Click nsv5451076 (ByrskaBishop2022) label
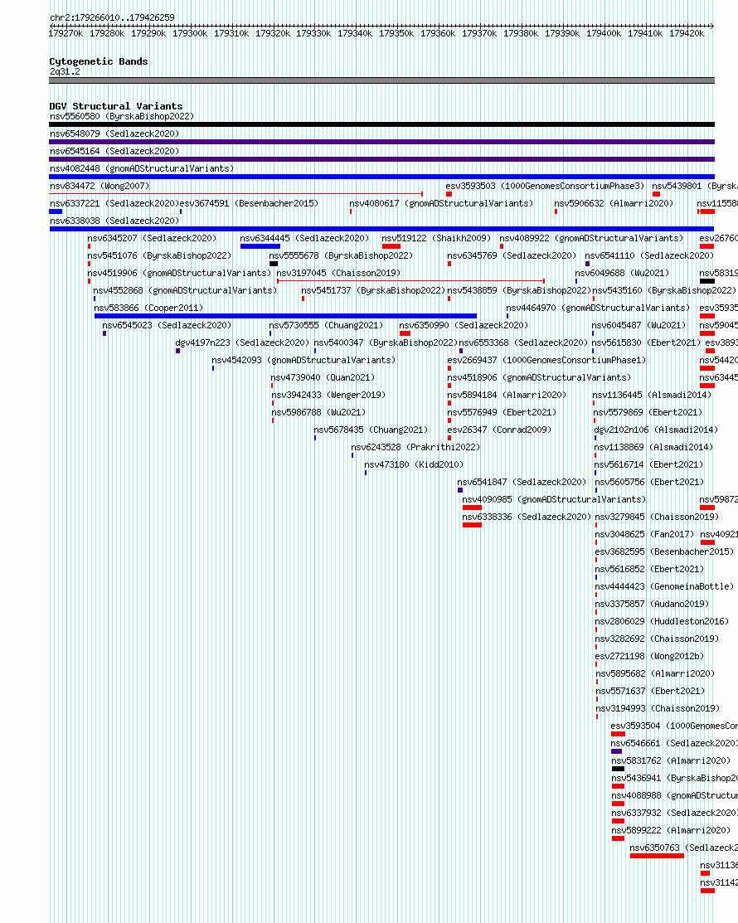The height and width of the screenshot is (923, 738). [159, 255]
